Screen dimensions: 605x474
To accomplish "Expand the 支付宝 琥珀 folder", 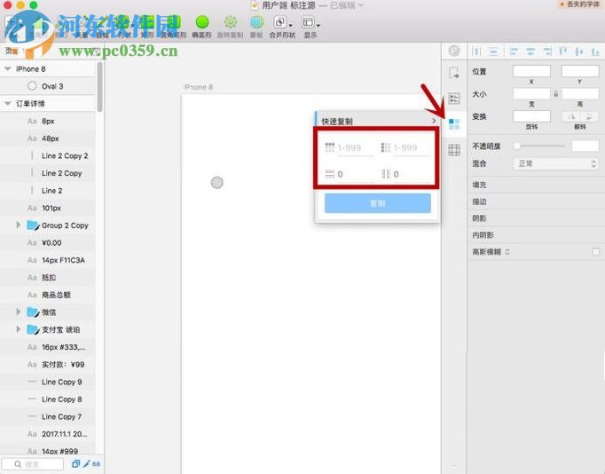I will 18,329.
